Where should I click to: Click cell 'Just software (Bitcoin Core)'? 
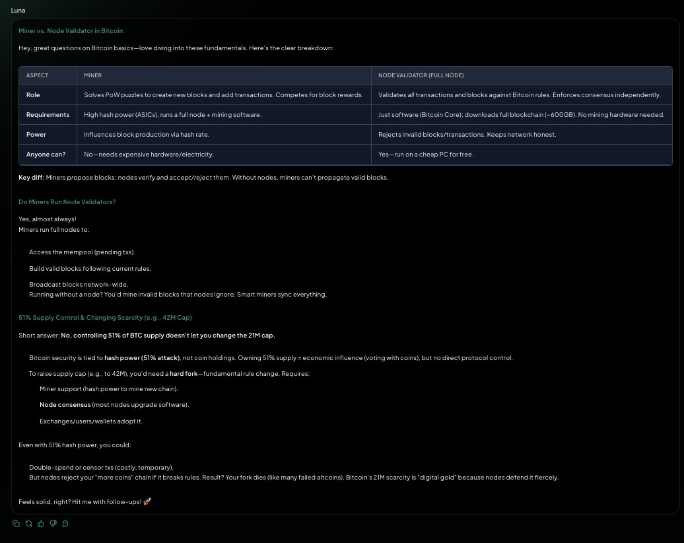pyautogui.click(x=522, y=114)
